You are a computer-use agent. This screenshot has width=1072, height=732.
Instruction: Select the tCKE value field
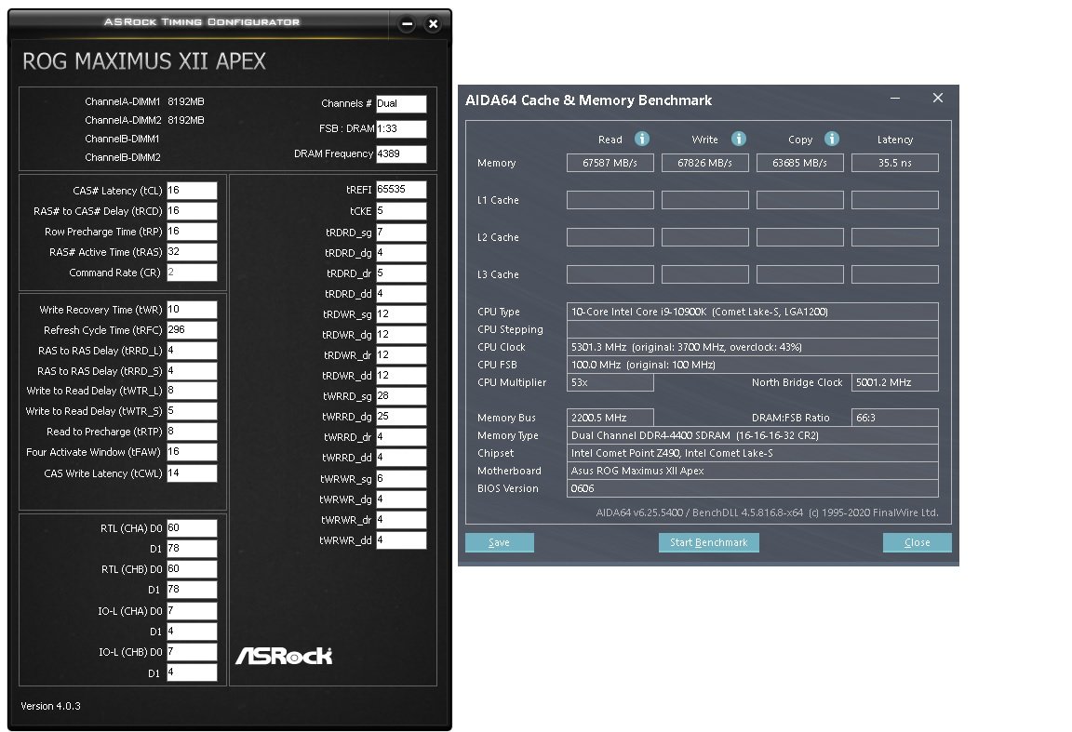click(401, 211)
